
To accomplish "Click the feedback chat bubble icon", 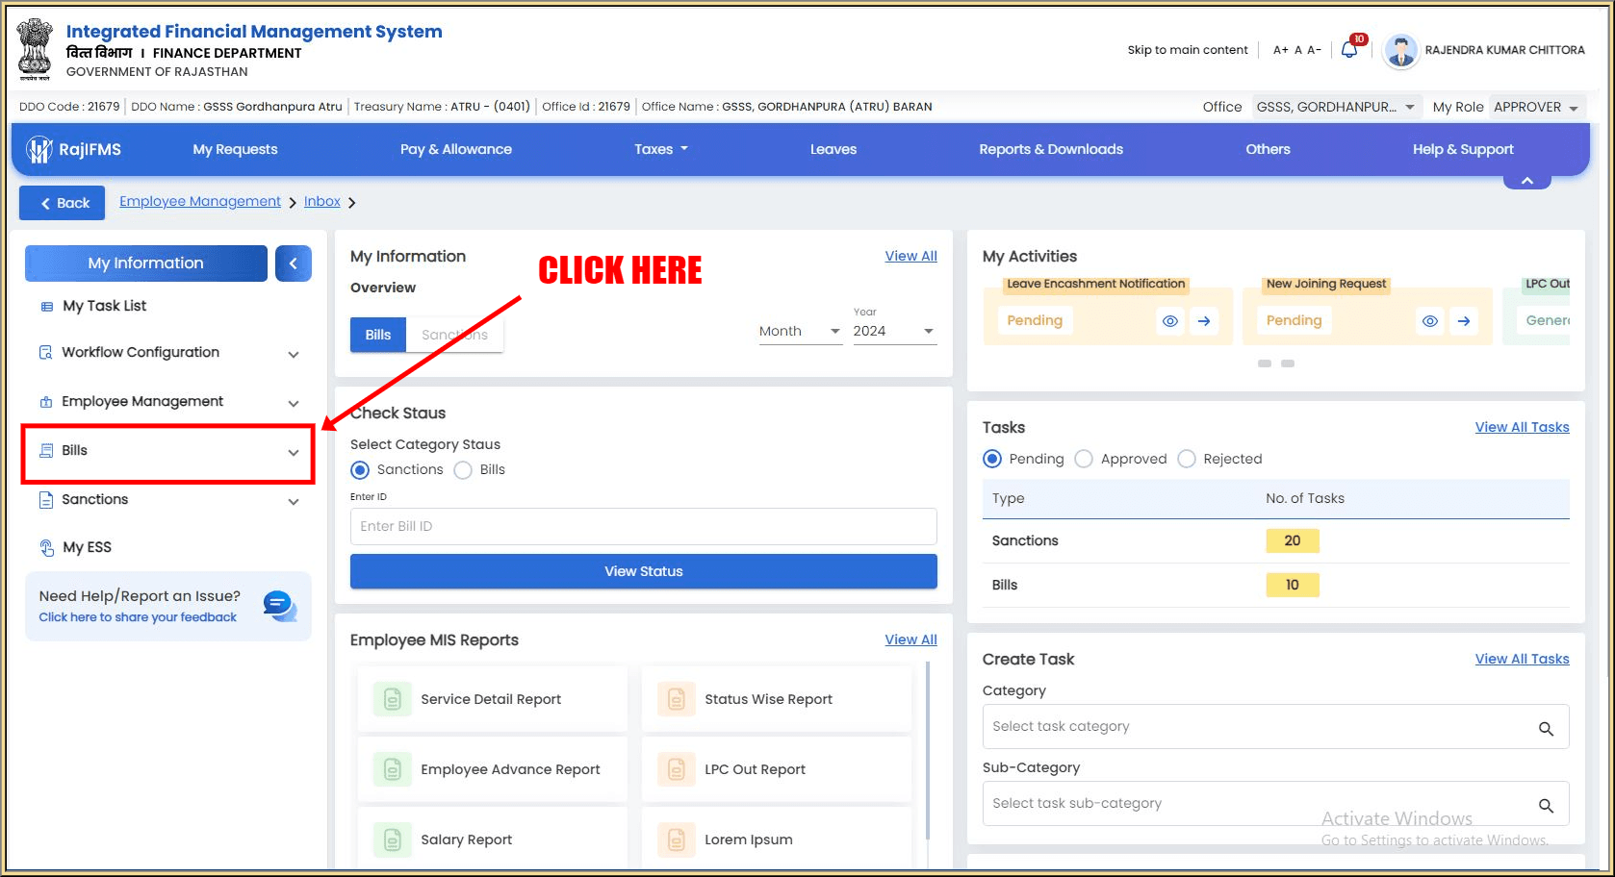I will (x=279, y=606).
